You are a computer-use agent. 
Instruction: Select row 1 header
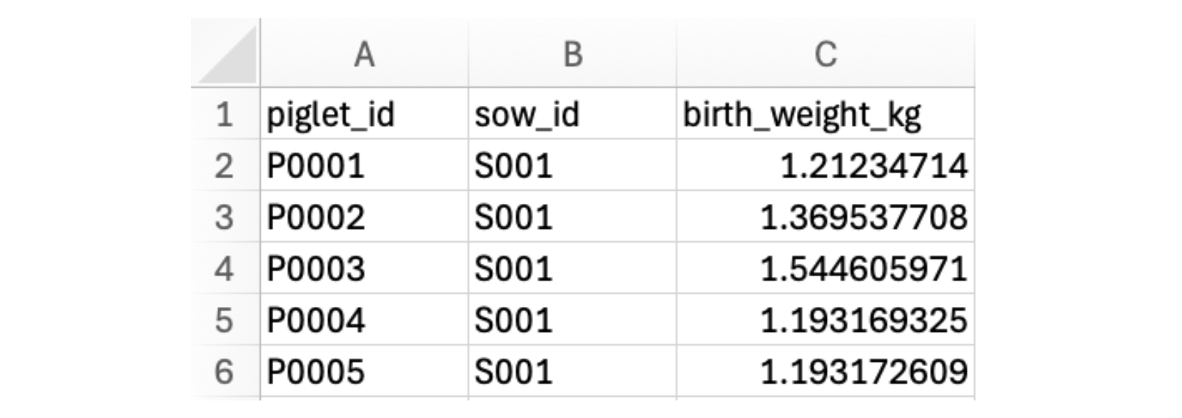click(224, 115)
